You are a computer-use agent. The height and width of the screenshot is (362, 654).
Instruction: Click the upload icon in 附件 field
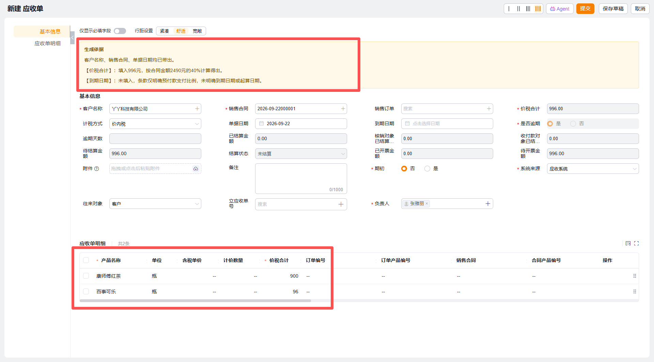pos(196,169)
